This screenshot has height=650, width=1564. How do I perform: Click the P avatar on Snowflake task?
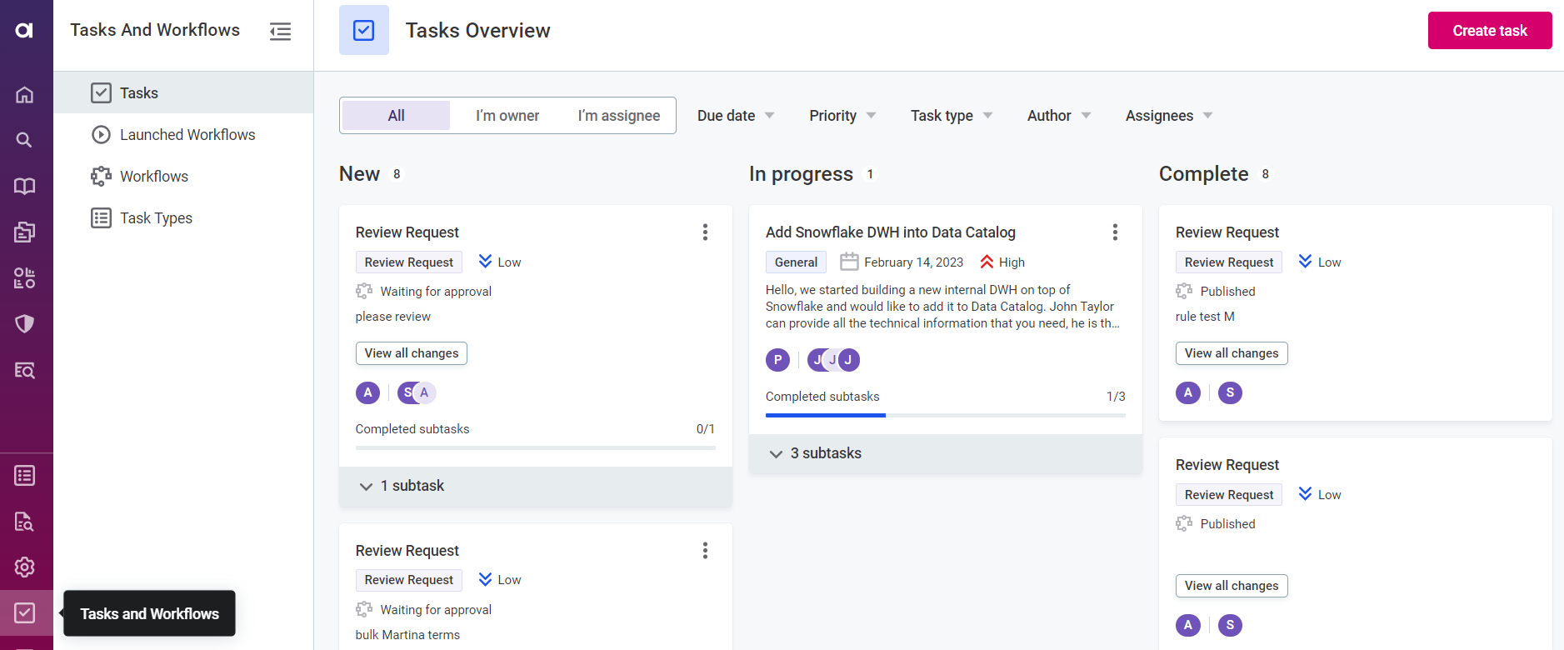pyautogui.click(x=777, y=360)
